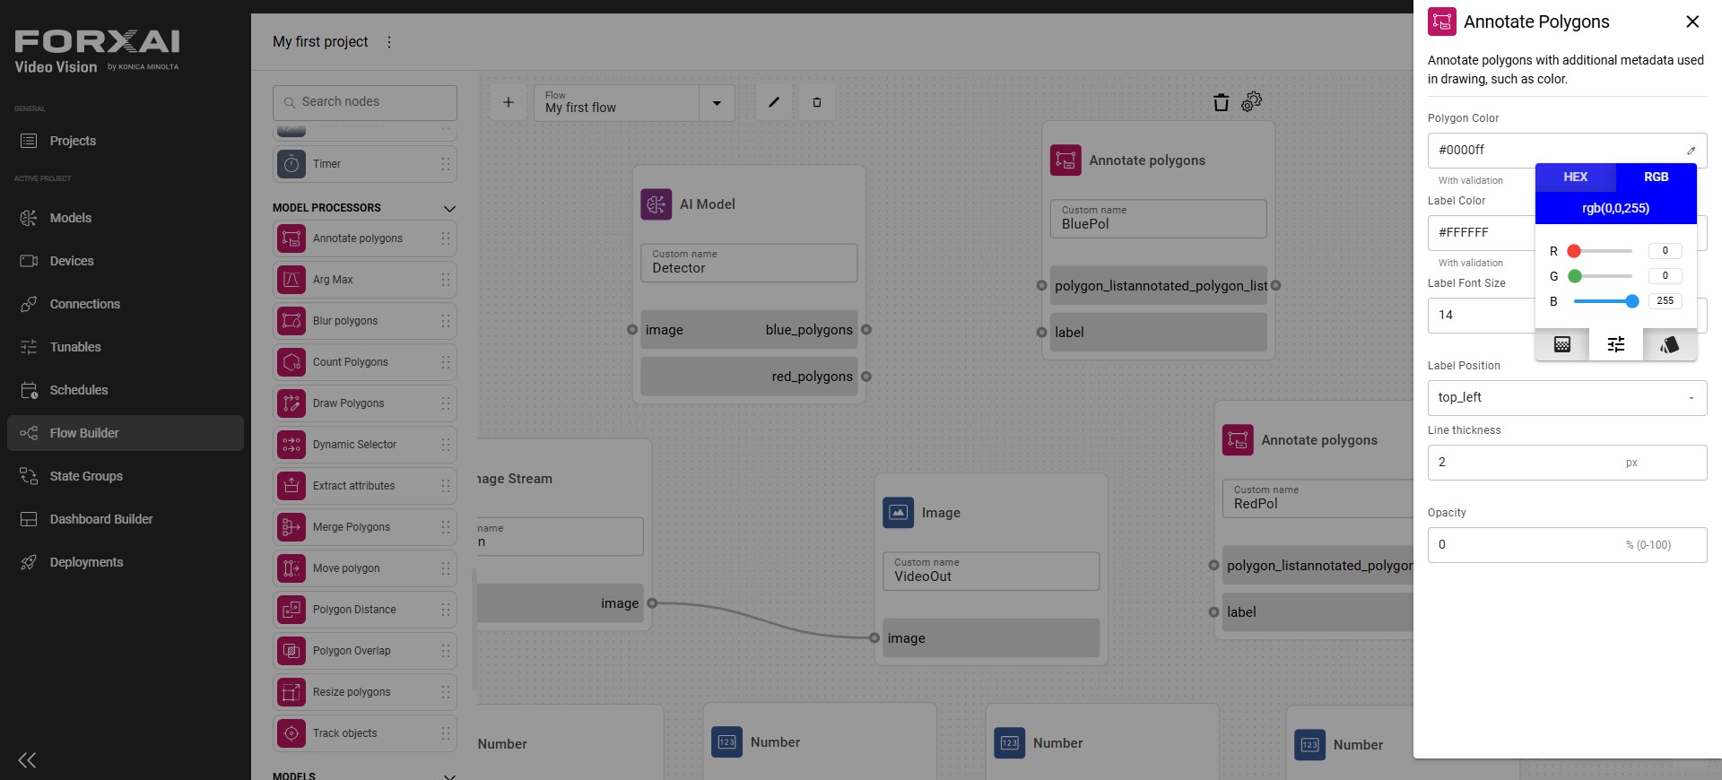Click the Line thickness field
The image size is (1722, 780).
1567,463
